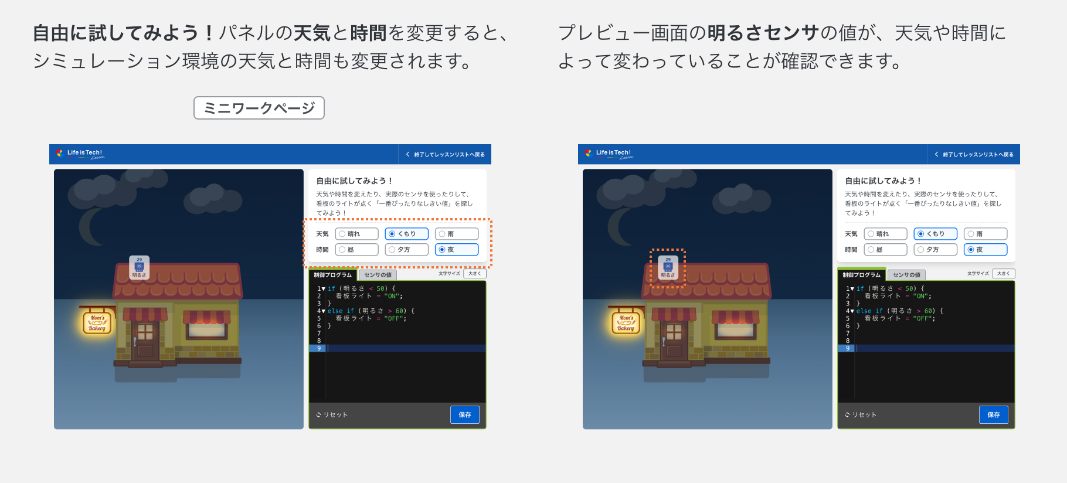The height and width of the screenshot is (483, 1067).
Task: Click the ミニワークページ label box
Action: click(259, 108)
